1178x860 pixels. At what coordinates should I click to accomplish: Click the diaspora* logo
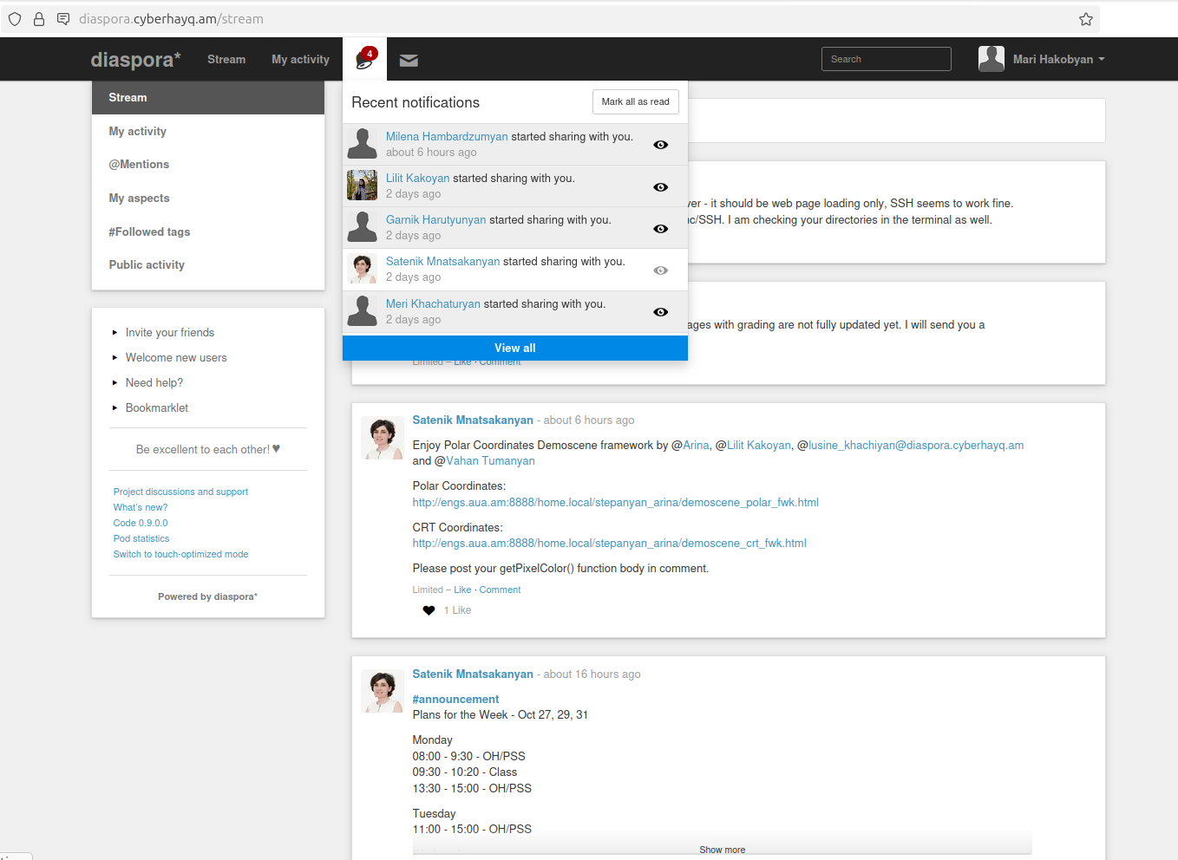click(x=135, y=59)
